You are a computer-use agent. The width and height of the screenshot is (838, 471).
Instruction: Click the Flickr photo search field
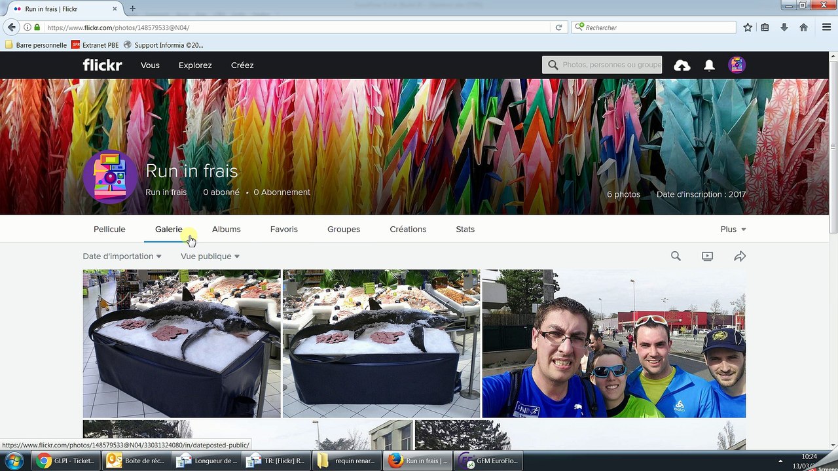(602, 65)
